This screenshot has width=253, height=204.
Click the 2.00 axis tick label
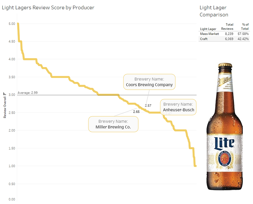pos(12,130)
